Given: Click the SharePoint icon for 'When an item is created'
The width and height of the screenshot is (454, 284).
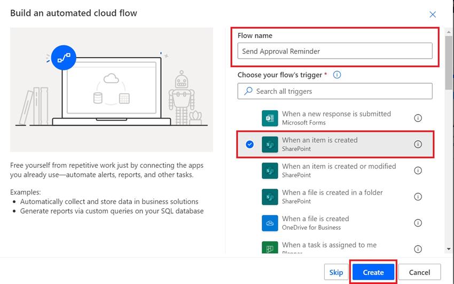Looking at the screenshot, I should click(270, 144).
